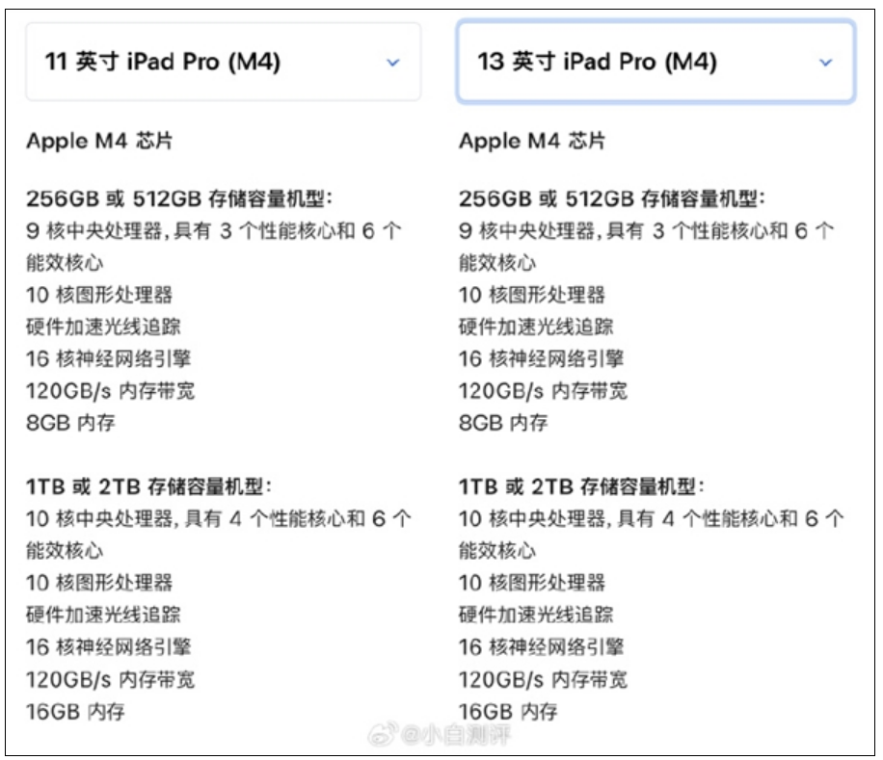Click chevron arrow in 13 英寸 iPad Pro selector
Image resolution: width=883 pixels, height=760 pixels.
coord(825,63)
